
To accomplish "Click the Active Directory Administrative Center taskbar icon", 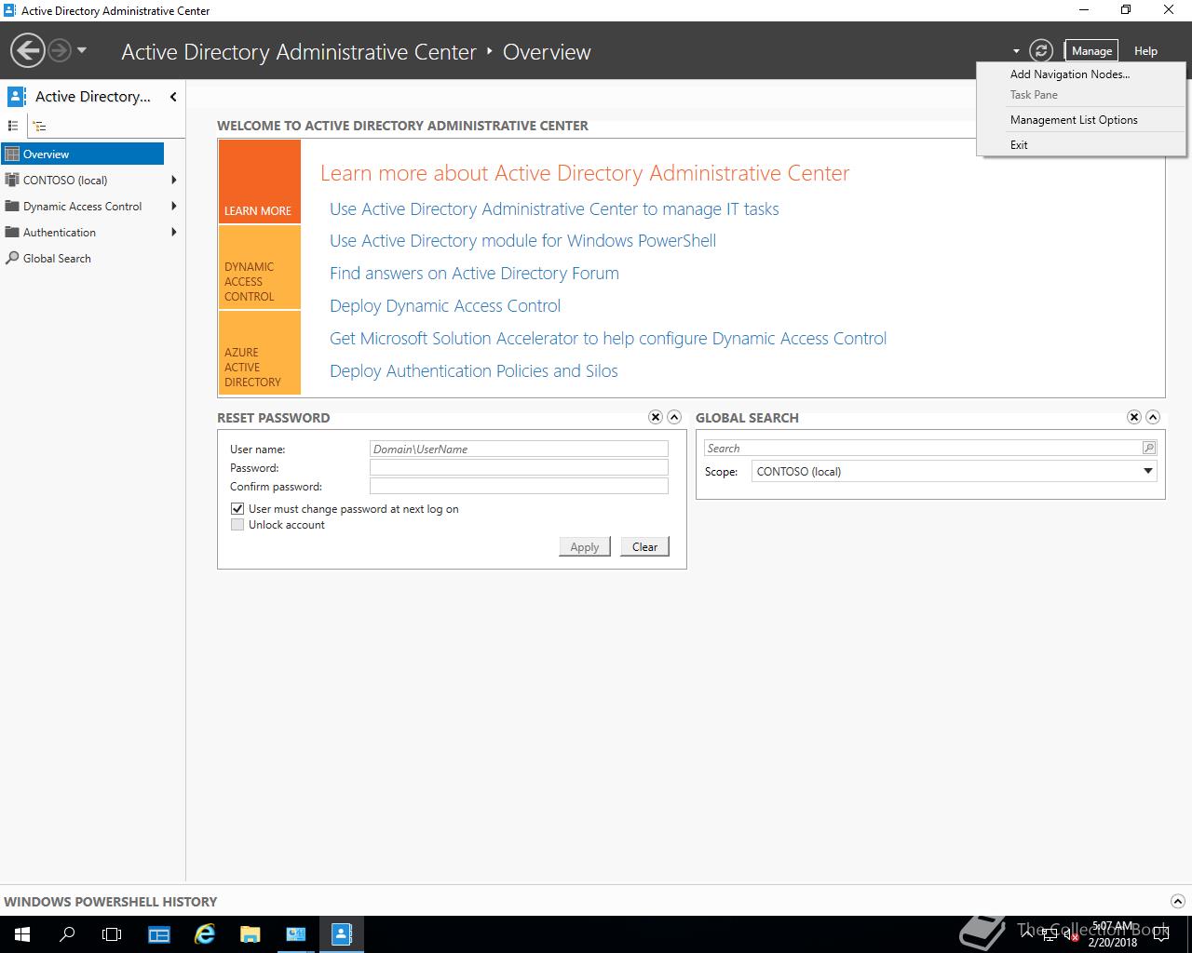I will tap(342, 934).
